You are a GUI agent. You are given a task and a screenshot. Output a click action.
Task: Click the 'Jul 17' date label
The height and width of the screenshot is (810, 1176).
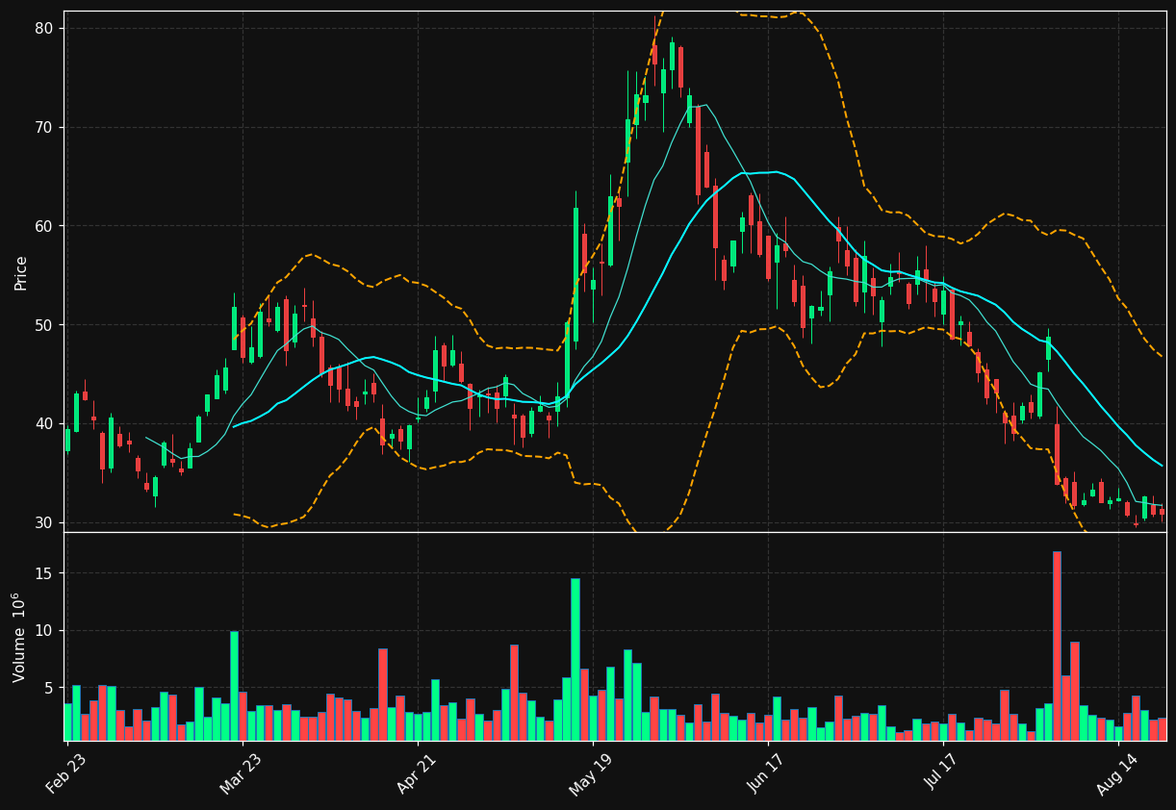[942, 772]
